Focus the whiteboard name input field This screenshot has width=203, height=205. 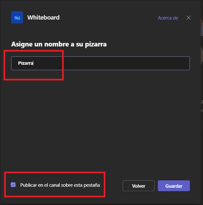click(100, 63)
